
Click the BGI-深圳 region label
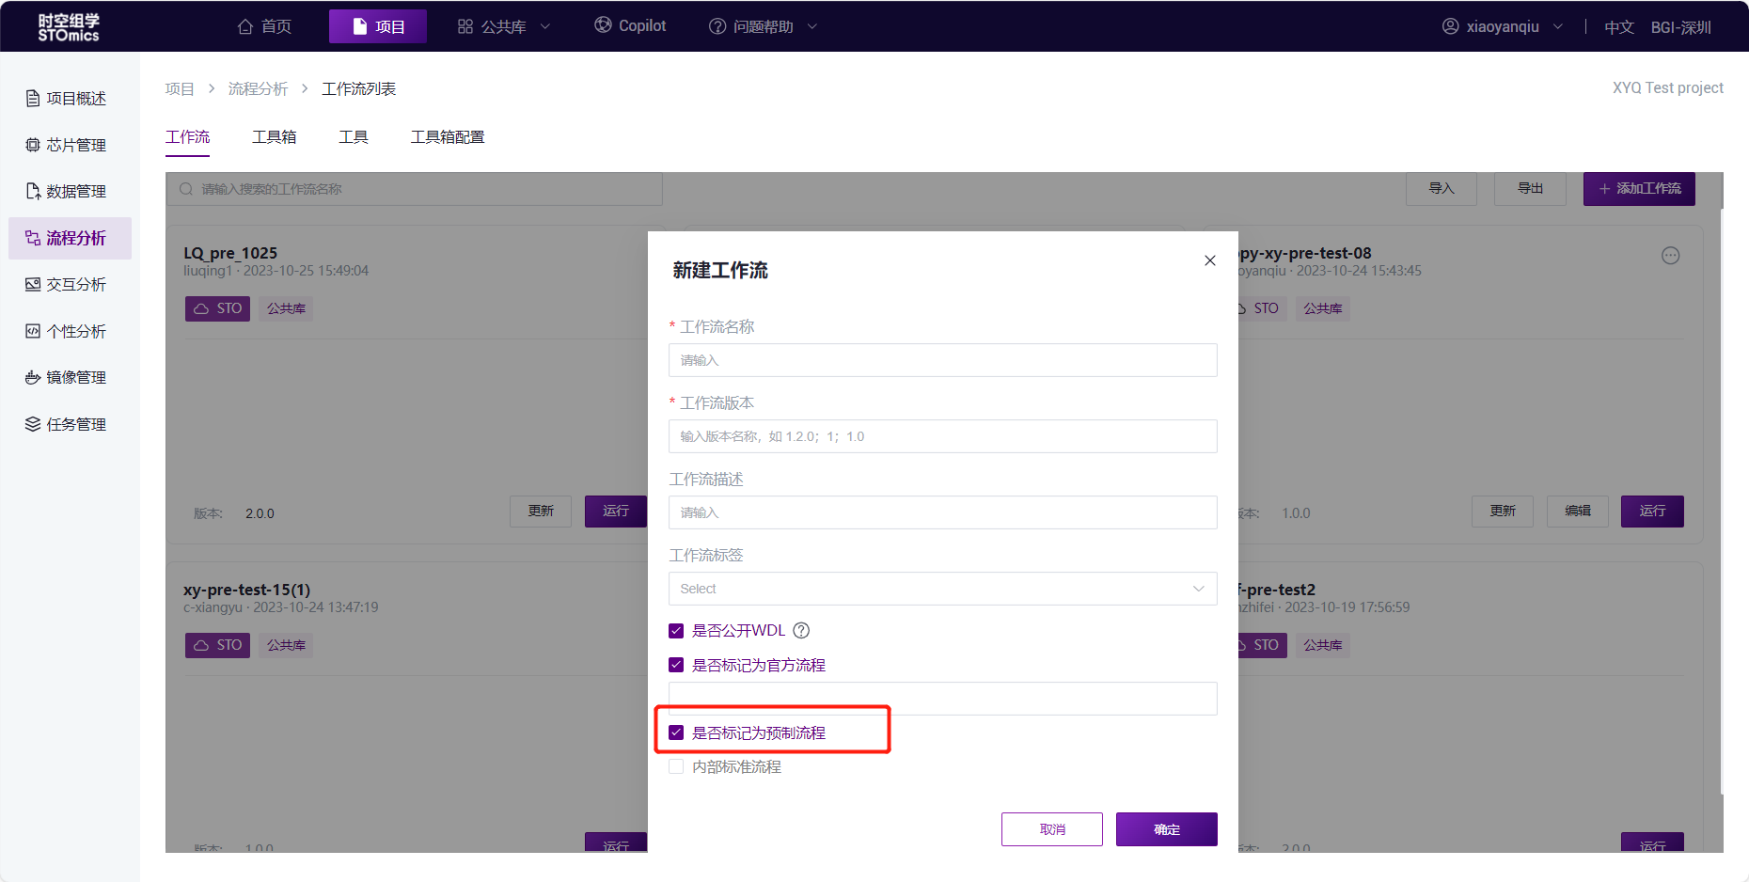pos(1680,27)
